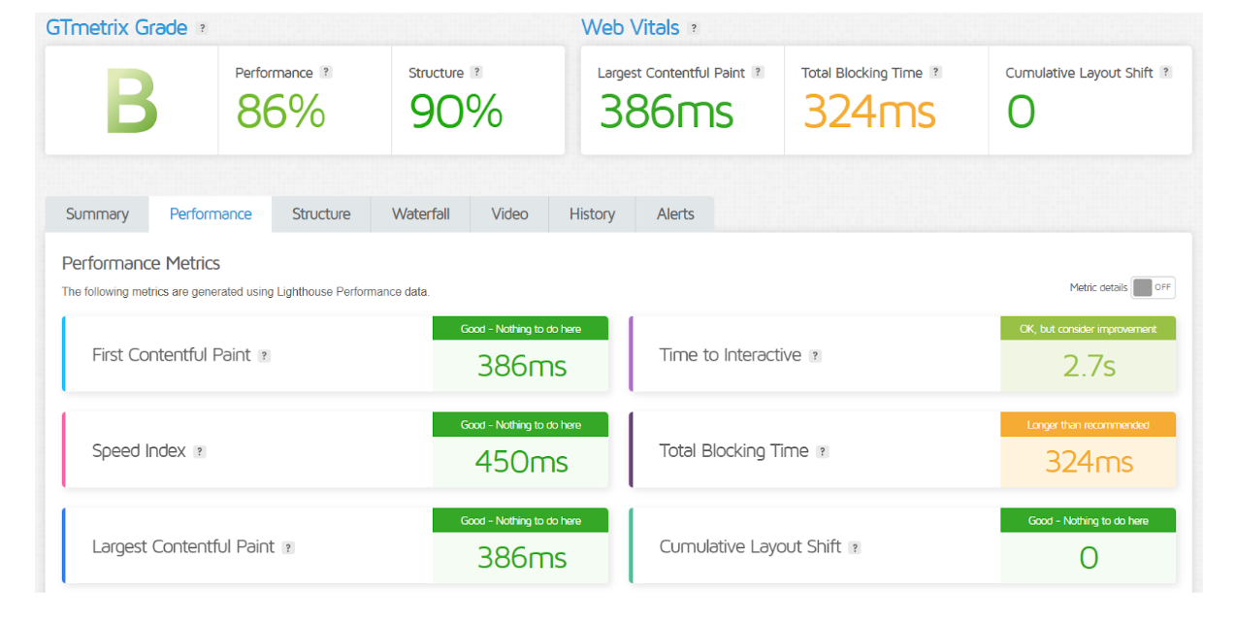Open help icon next to Speed Index

coord(199,451)
